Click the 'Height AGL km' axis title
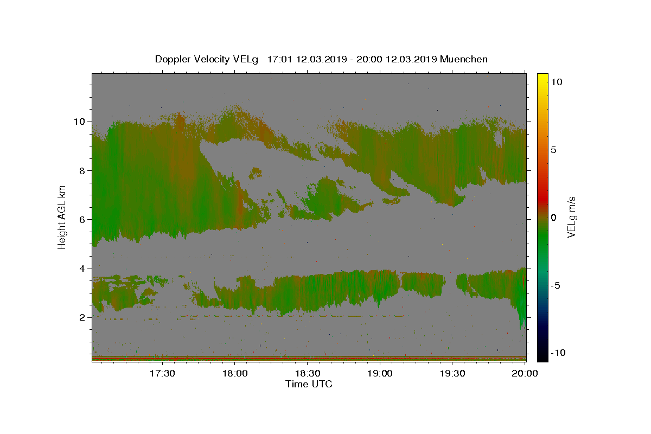Viewport: 651px width, 434px height. point(62,217)
